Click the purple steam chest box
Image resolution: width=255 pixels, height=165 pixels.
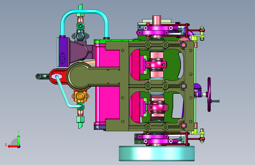pos(63,52)
